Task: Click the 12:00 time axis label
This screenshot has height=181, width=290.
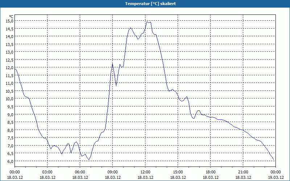Action: click(x=145, y=172)
